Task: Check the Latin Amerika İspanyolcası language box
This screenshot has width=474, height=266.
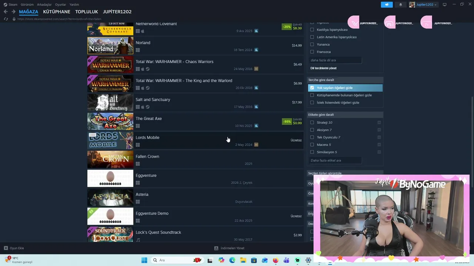Action: 312,37
